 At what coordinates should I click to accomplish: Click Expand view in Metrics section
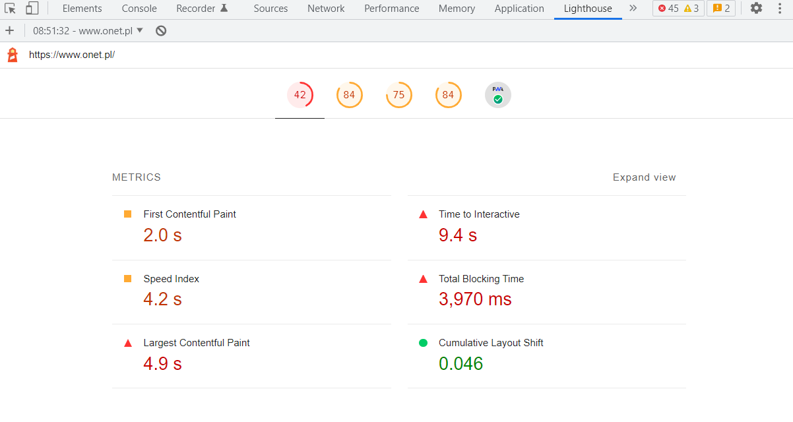pyautogui.click(x=644, y=177)
